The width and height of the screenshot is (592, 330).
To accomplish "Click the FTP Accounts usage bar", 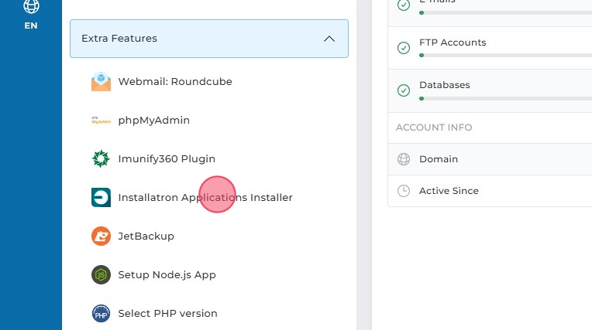I will [504, 56].
